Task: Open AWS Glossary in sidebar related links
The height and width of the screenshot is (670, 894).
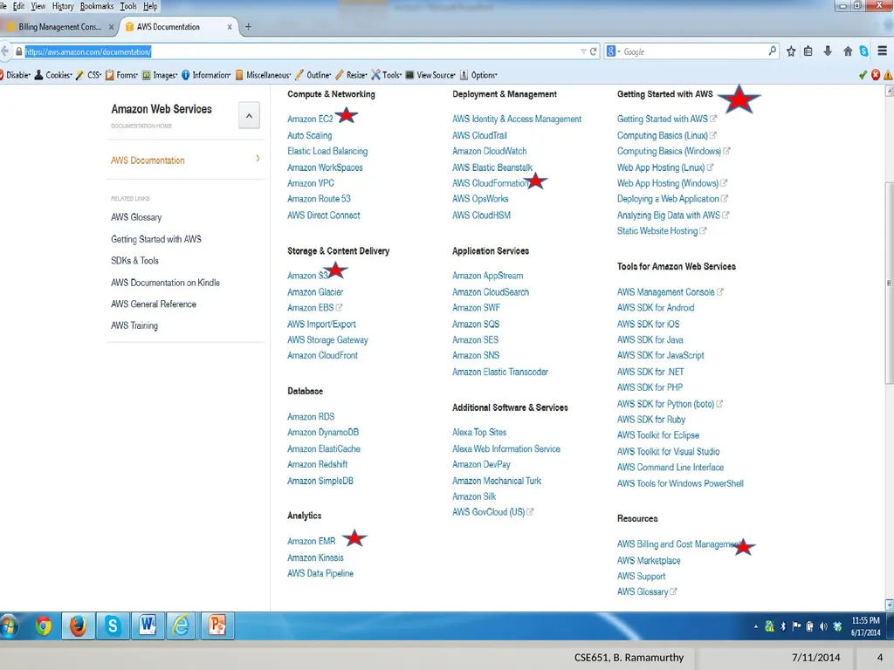Action: 136,217
